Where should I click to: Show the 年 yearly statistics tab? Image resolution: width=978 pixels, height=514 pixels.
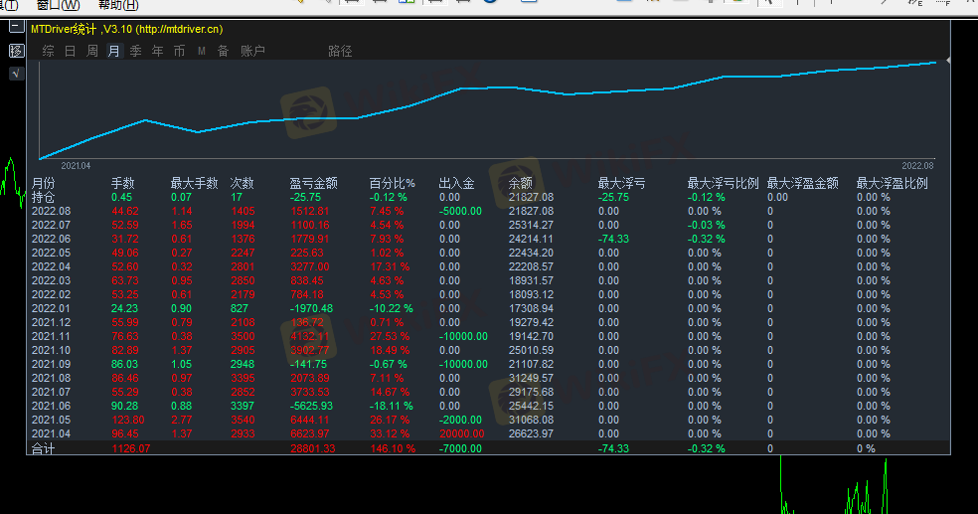point(157,51)
